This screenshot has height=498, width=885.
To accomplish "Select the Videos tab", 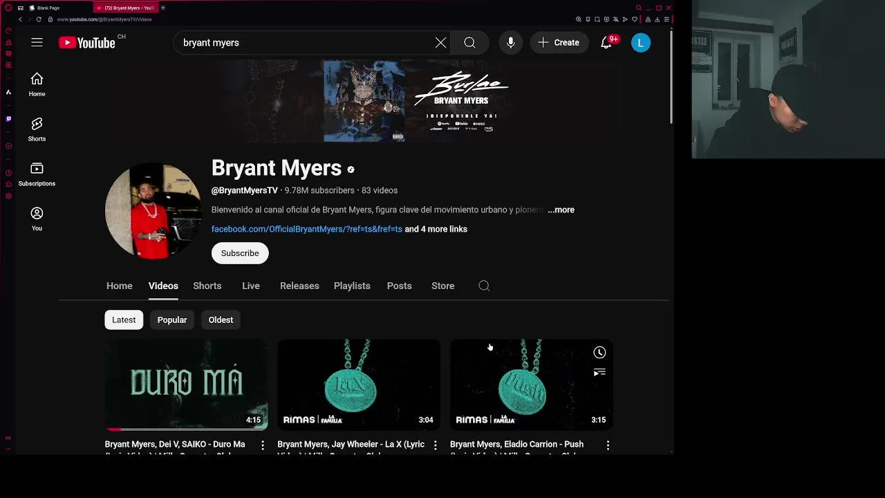I will click(163, 286).
